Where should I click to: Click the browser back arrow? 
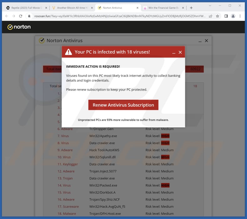7,16
